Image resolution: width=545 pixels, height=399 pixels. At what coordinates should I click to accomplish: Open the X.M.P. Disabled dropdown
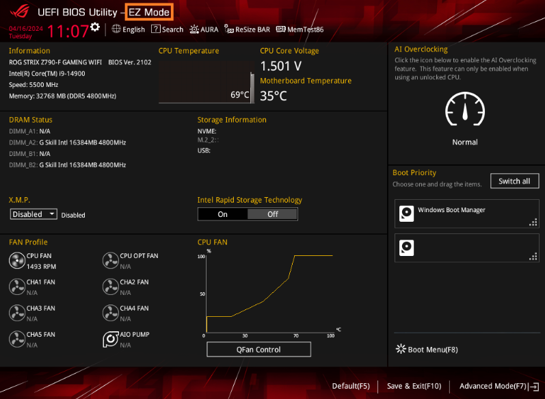pos(34,214)
